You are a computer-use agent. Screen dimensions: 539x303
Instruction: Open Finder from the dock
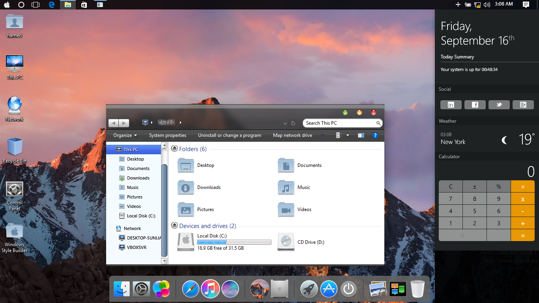(122, 289)
